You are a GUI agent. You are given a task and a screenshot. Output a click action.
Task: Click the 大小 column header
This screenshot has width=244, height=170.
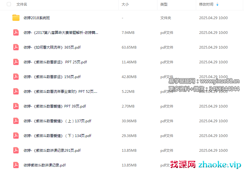[125, 4]
